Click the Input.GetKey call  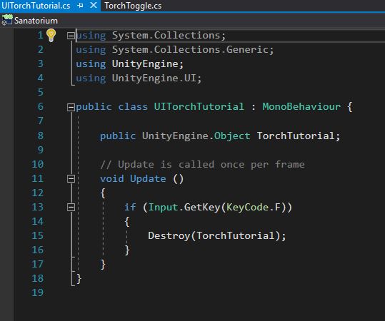pos(184,207)
